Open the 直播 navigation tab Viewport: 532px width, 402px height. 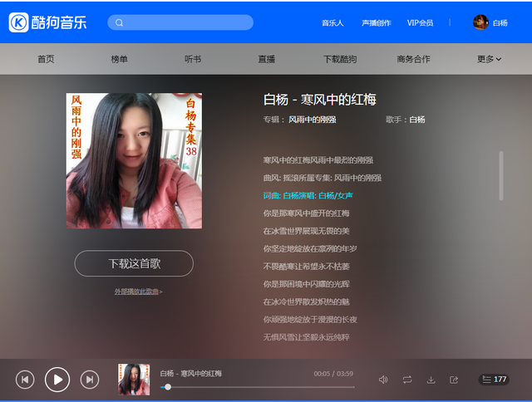pos(266,59)
